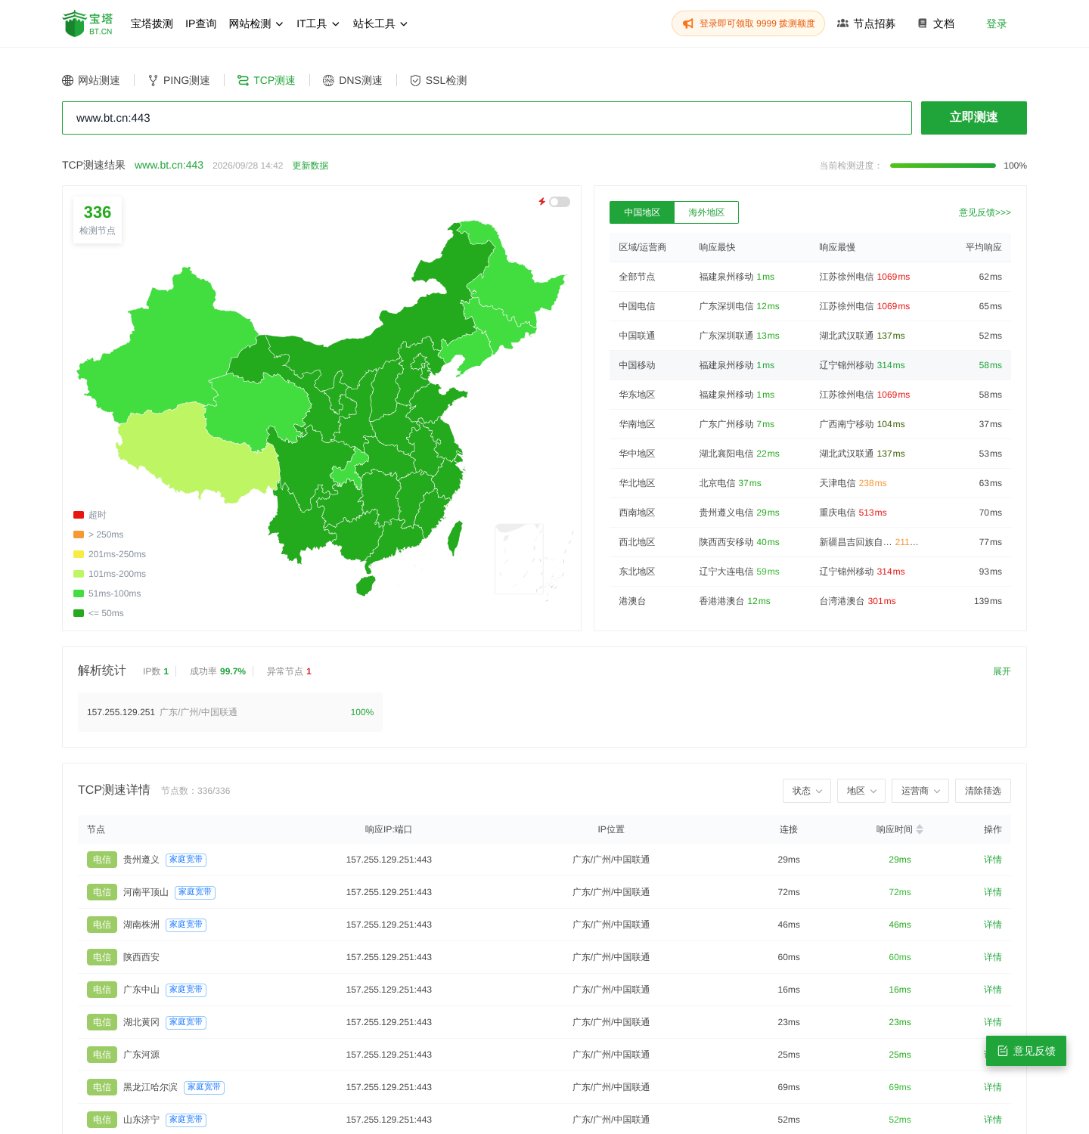
Task: Click the SSL check shield icon
Action: pyautogui.click(x=415, y=81)
